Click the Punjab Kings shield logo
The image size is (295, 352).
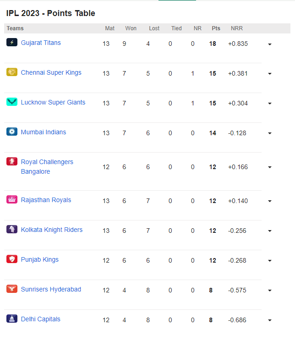(12, 259)
